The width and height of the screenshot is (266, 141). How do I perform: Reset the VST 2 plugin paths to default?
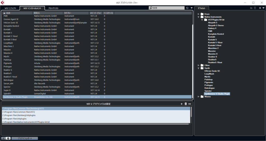(190, 104)
